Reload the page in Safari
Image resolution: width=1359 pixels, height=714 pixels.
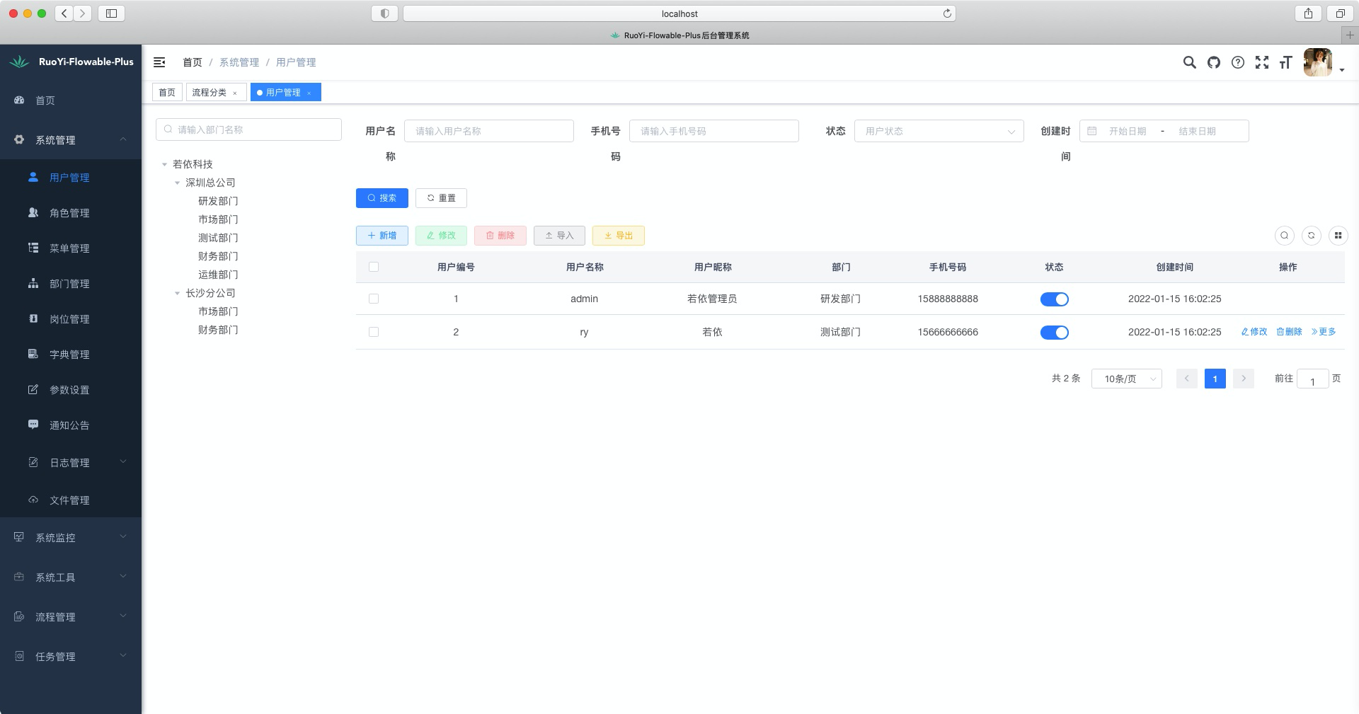coord(947,13)
